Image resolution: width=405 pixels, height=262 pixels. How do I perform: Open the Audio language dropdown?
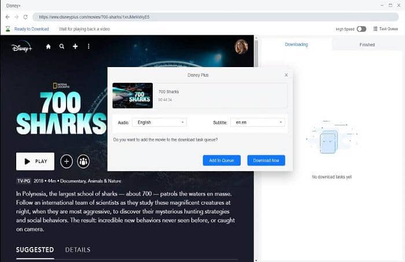pos(159,123)
